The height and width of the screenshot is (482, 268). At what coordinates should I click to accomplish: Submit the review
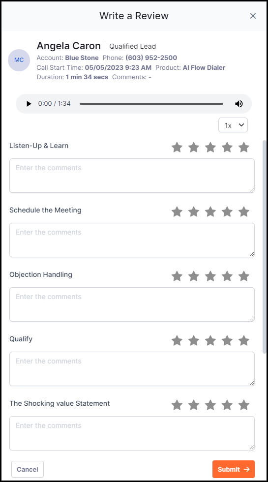234,469
